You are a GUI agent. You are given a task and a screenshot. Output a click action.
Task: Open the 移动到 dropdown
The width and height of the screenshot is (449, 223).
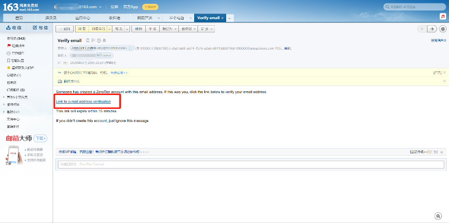188,29
